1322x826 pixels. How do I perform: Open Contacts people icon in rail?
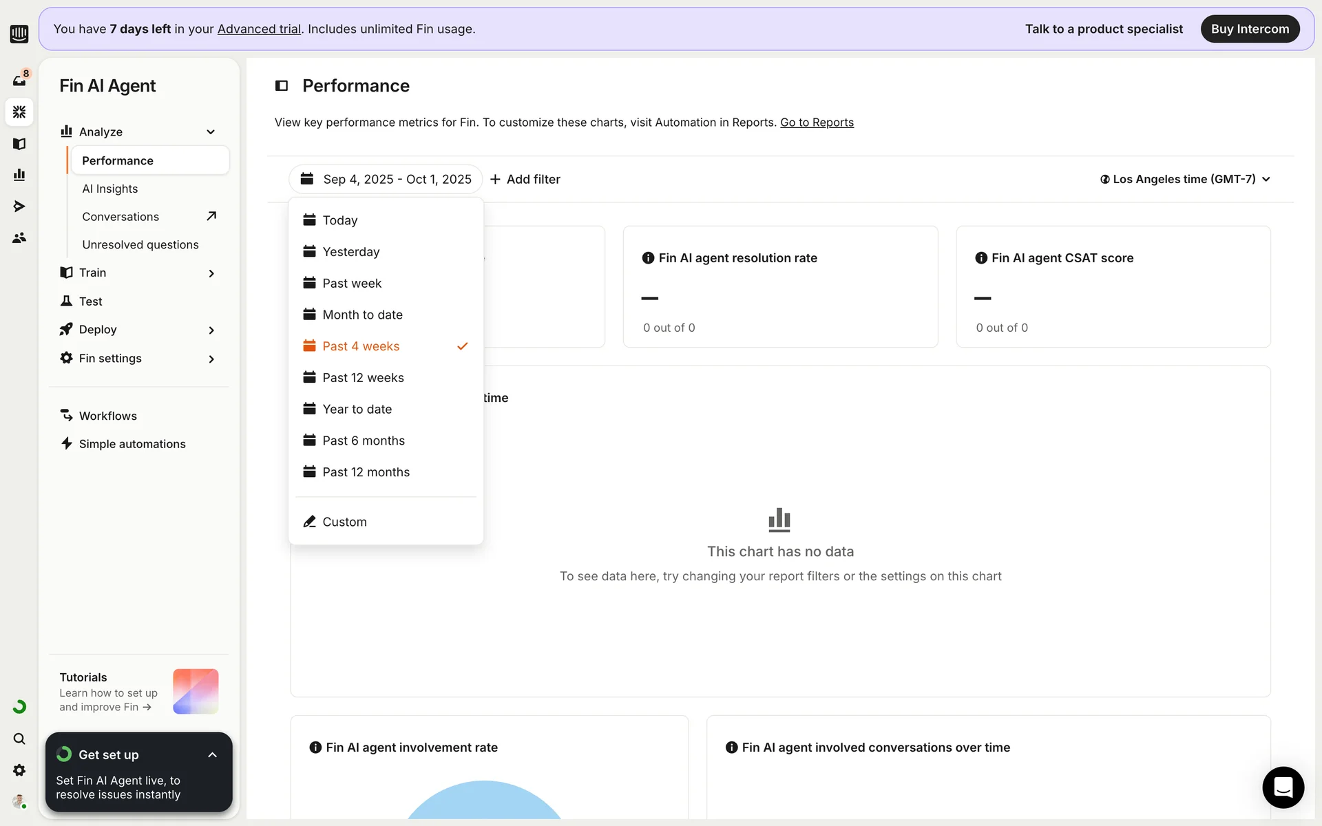19,237
